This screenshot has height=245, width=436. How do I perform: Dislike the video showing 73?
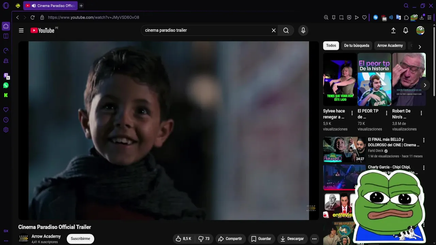point(204,239)
